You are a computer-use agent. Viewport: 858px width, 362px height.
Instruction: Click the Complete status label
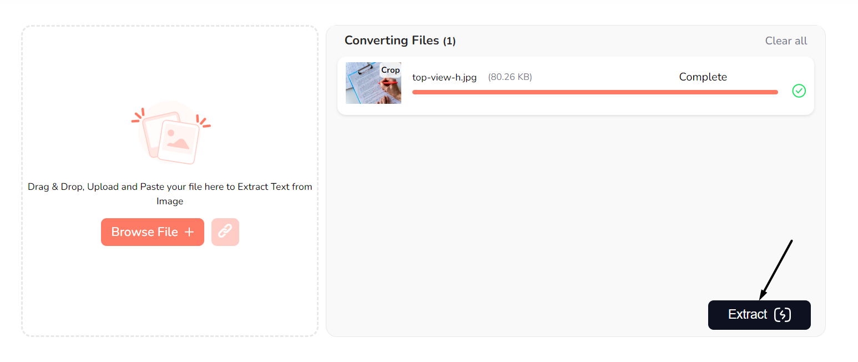pos(703,77)
